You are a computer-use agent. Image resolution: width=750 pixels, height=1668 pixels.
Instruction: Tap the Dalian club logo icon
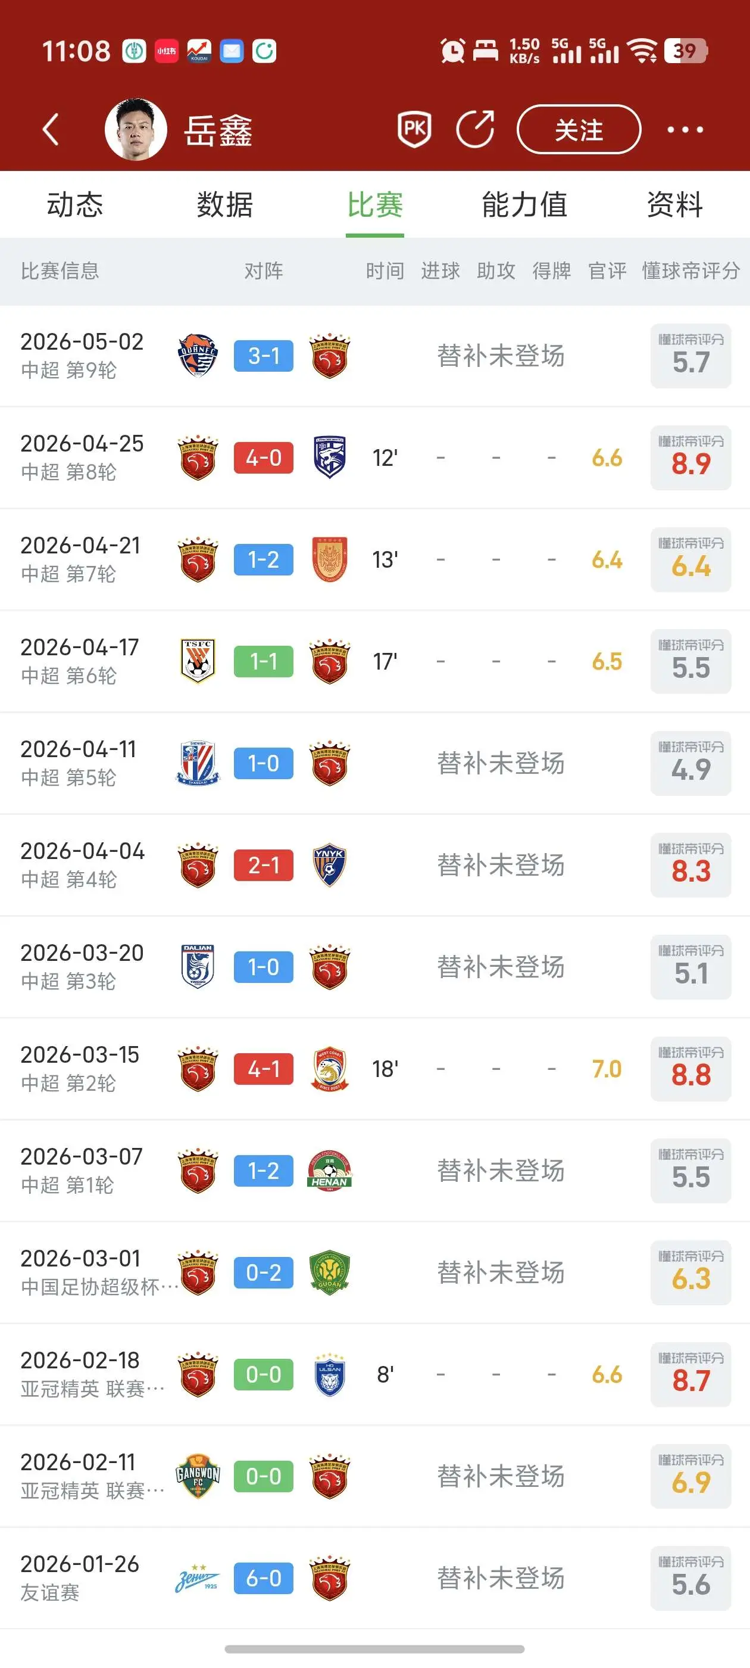tap(198, 967)
